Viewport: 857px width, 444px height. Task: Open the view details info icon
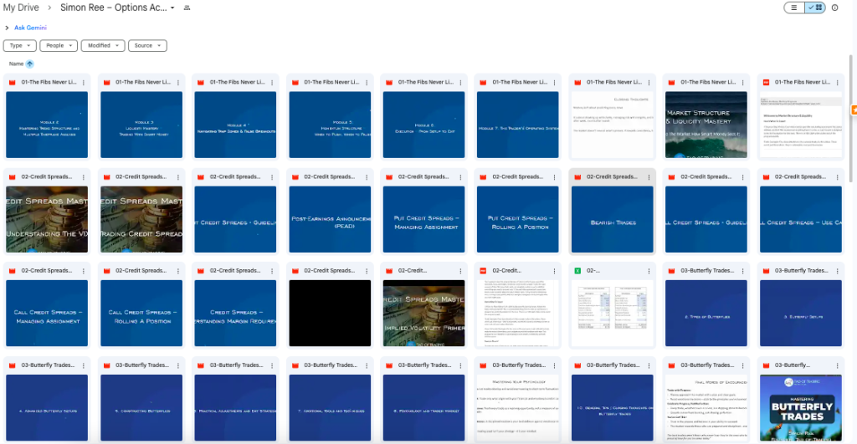tap(834, 8)
